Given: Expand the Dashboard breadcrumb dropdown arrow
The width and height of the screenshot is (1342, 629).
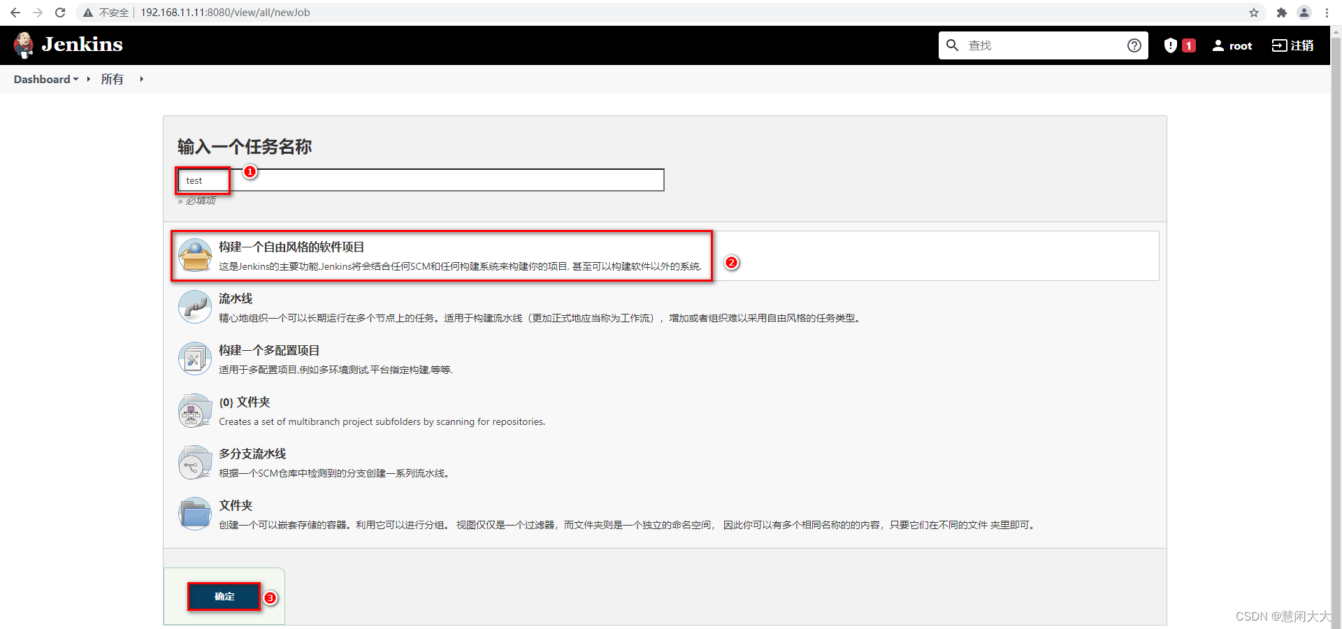Looking at the screenshot, I should [x=76, y=79].
